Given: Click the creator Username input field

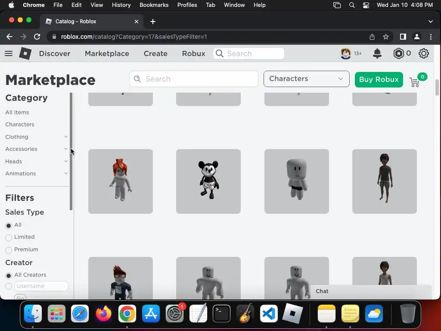Looking at the screenshot, I should (x=41, y=286).
